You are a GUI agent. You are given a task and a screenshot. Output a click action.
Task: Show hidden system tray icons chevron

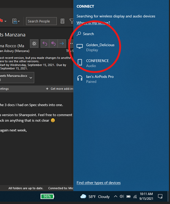click(115, 196)
